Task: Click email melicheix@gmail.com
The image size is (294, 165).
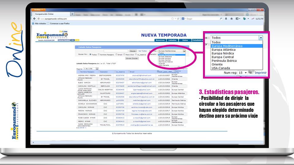Action: click(x=141, y=100)
